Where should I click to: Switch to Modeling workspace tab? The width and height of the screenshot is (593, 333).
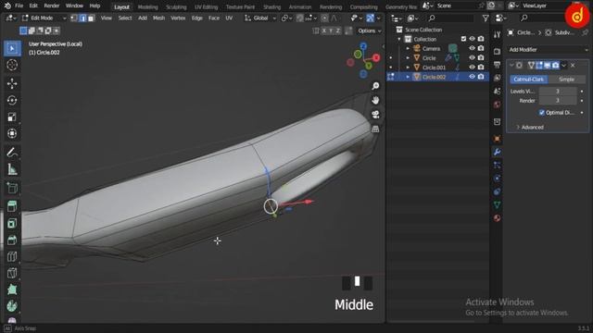click(x=147, y=6)
